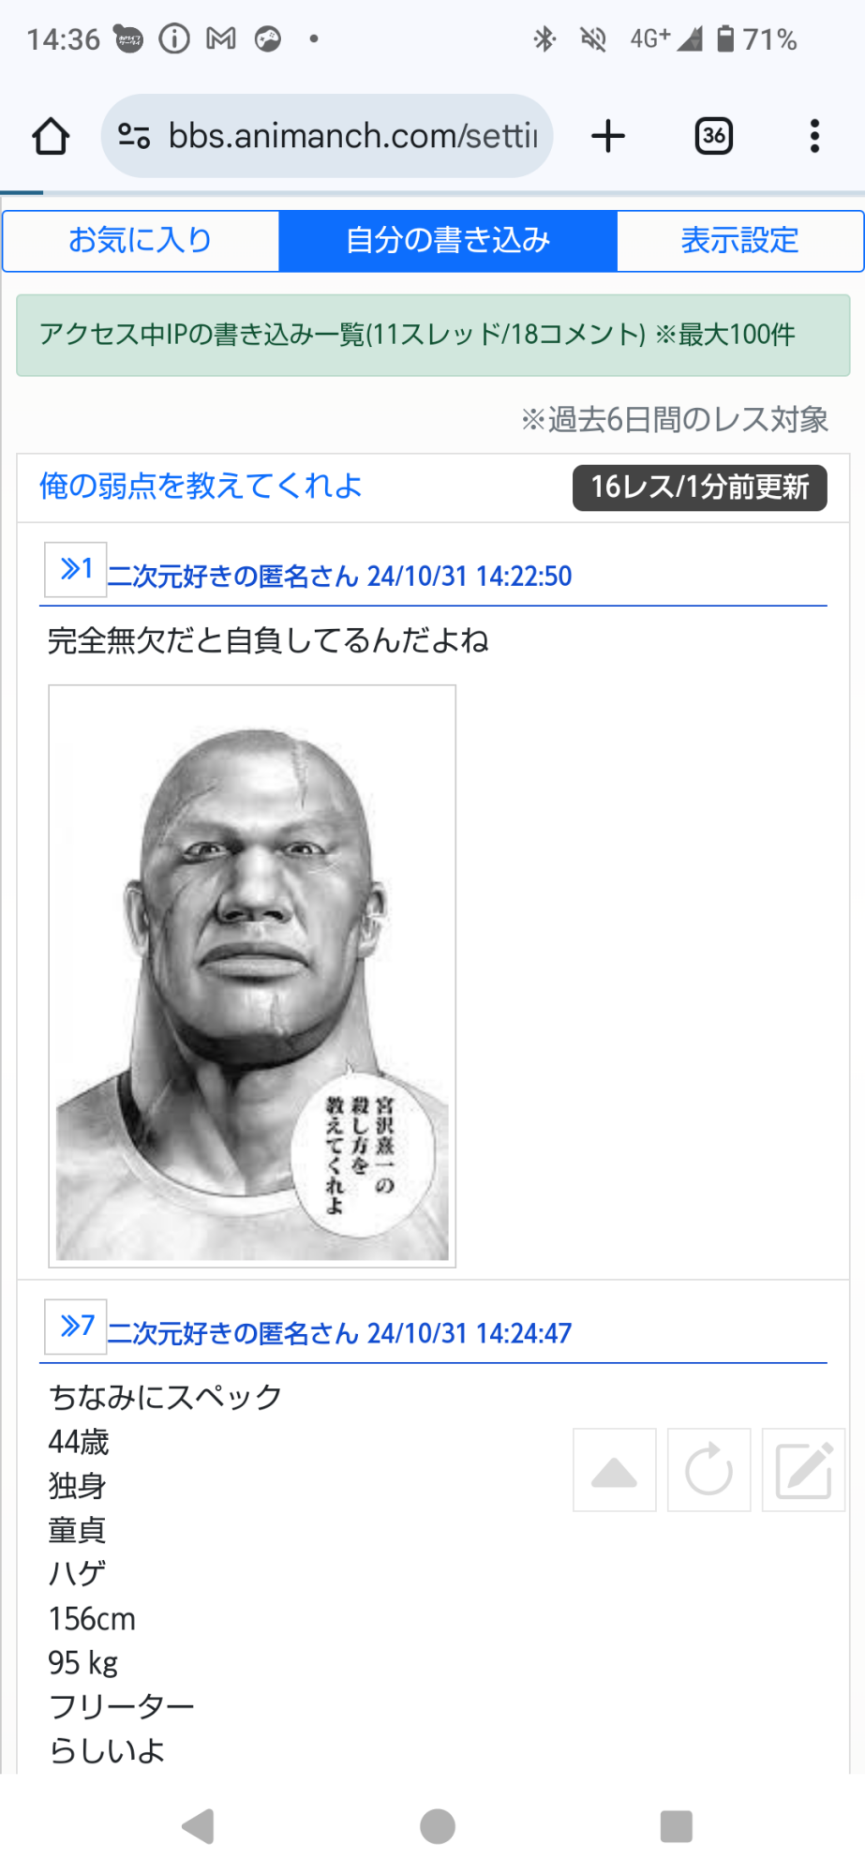Tap the reload circular arrow button
Image resolution: width=865 pixels, height=1875 pixels.
pos(709,1470)
